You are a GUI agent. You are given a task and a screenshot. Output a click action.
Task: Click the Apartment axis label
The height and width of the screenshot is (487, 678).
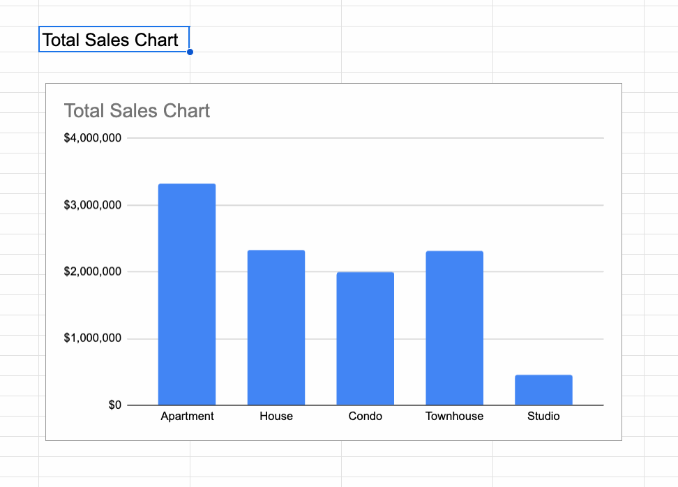187,417
